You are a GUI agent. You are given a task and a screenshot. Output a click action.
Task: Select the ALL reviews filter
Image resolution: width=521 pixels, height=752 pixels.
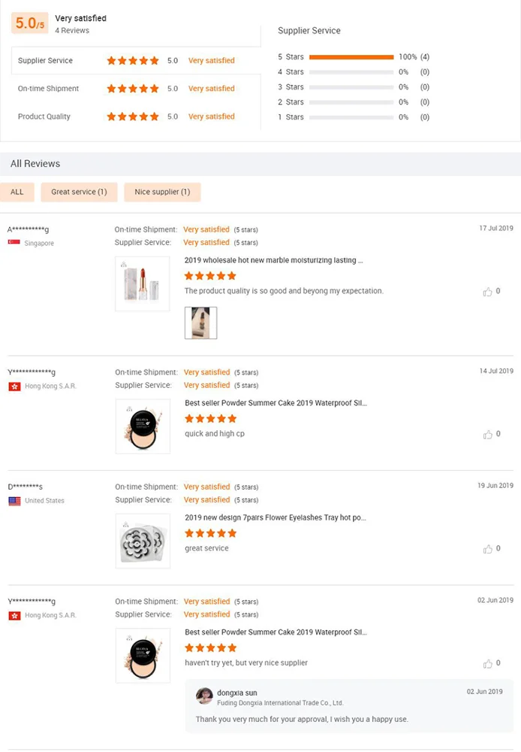click(x=17, y=192)
